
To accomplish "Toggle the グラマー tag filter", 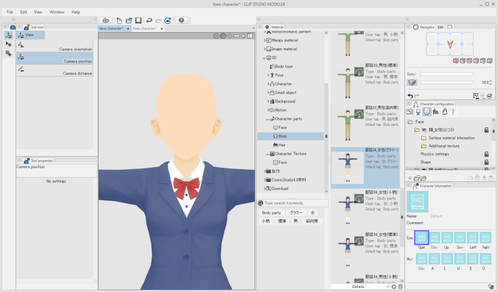I will 296,213.
